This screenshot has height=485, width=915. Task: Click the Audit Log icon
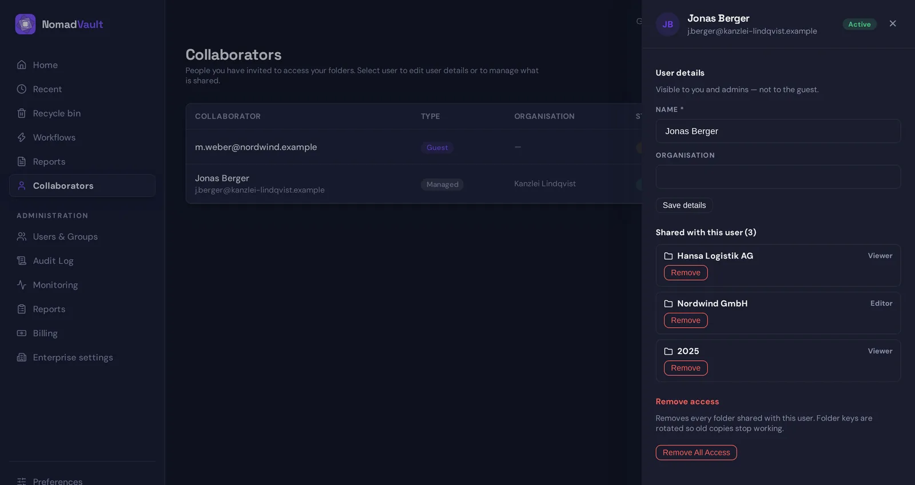(x=22, y=261)
